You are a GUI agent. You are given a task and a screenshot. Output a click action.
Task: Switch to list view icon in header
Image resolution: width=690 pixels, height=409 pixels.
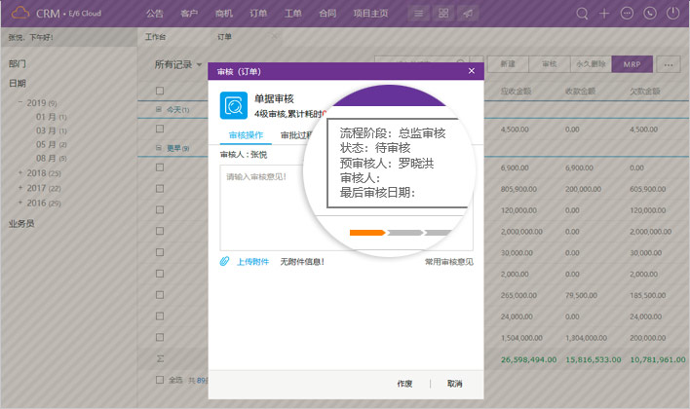coord(418,14)
